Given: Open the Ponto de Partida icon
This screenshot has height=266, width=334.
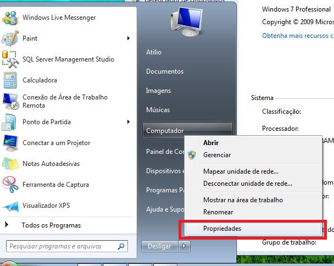Looking at the screenshot, I should (9, 122).
